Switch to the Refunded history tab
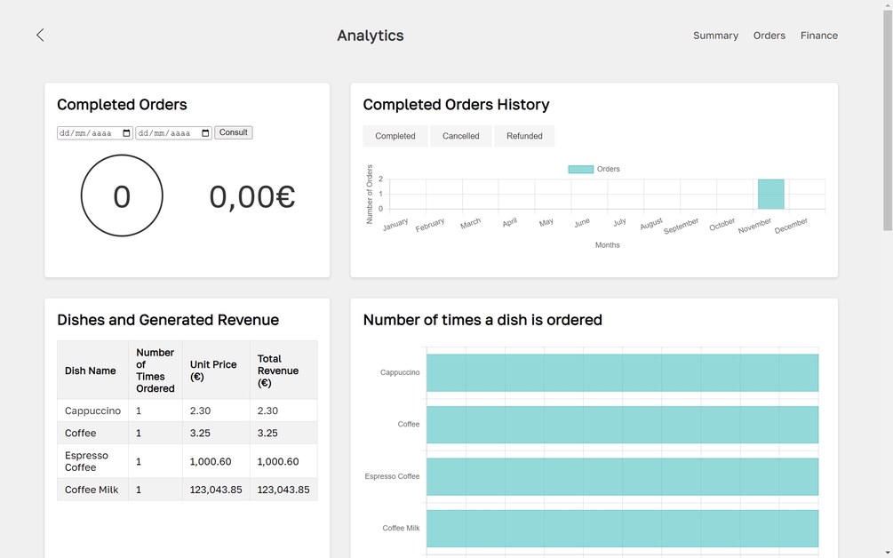The width and height of the screenshot is (893, 558). [524, 136]
